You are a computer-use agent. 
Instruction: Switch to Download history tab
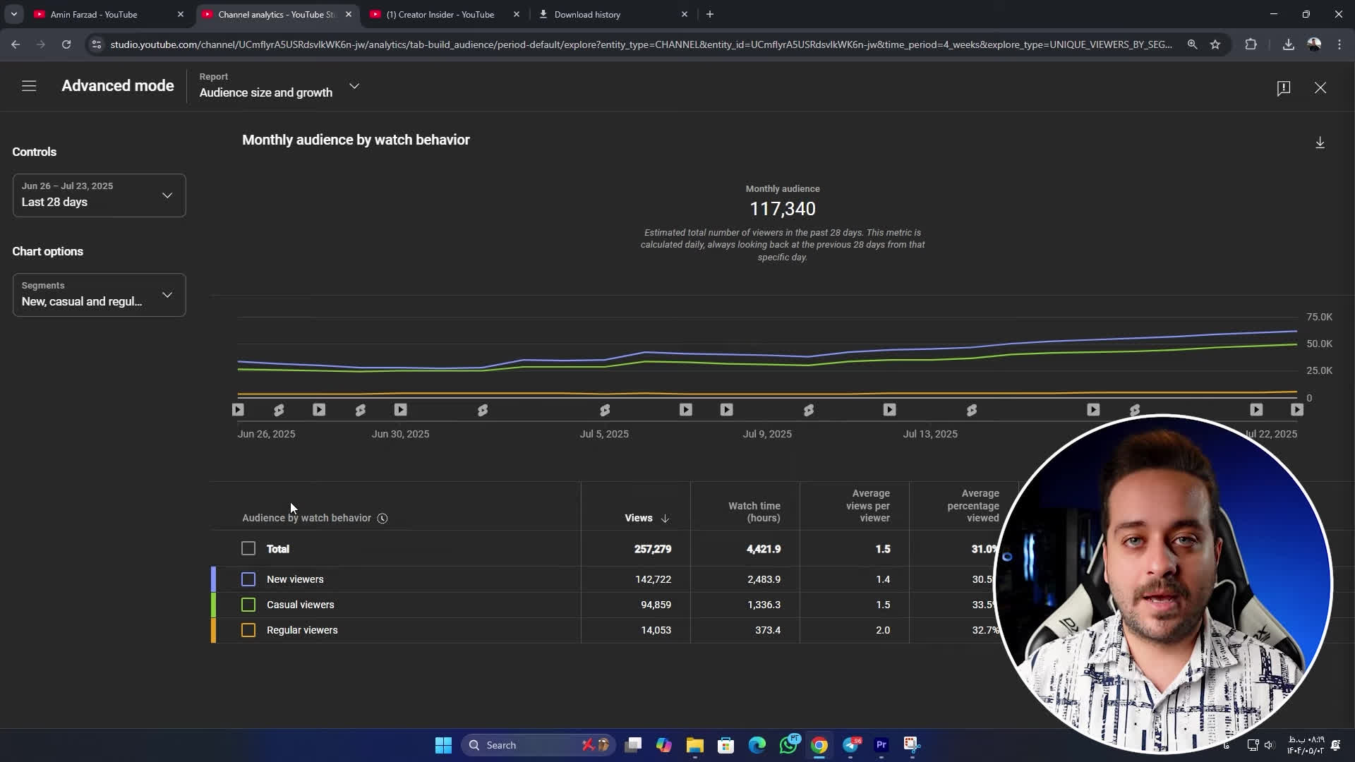coord(613,14)
